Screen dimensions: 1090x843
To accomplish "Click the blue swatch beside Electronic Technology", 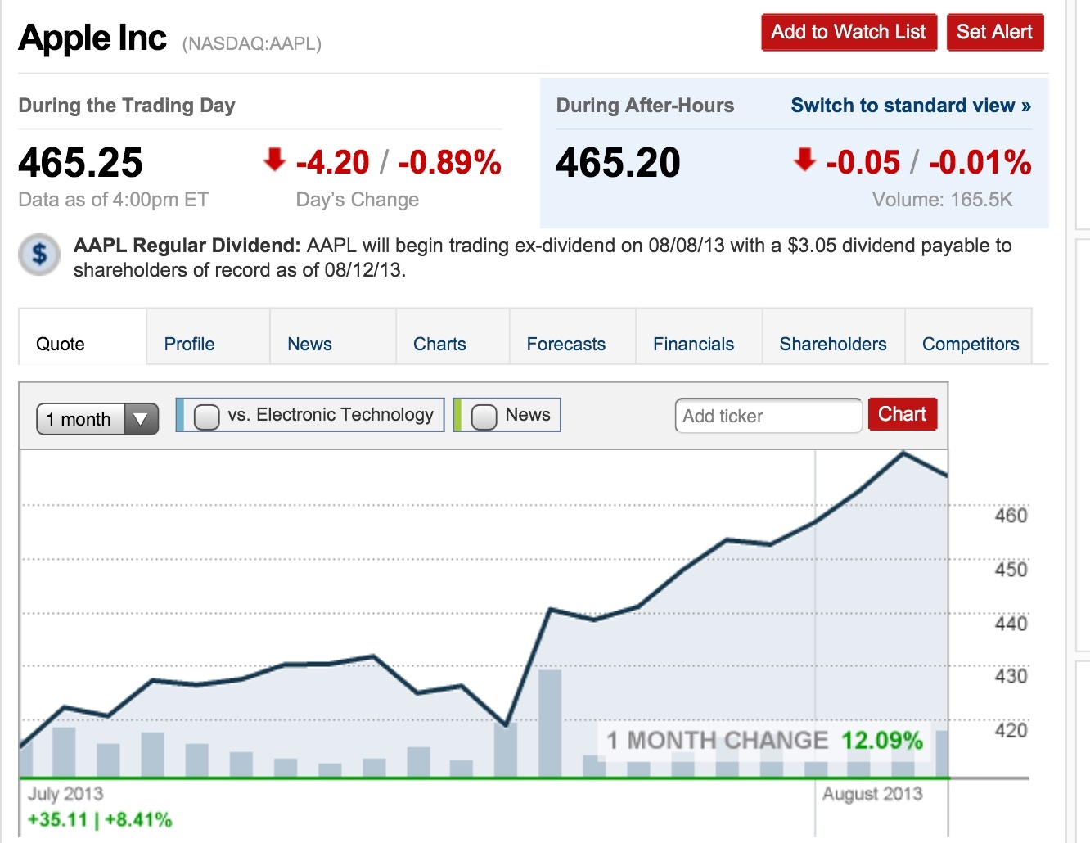I will click(180, 415).
